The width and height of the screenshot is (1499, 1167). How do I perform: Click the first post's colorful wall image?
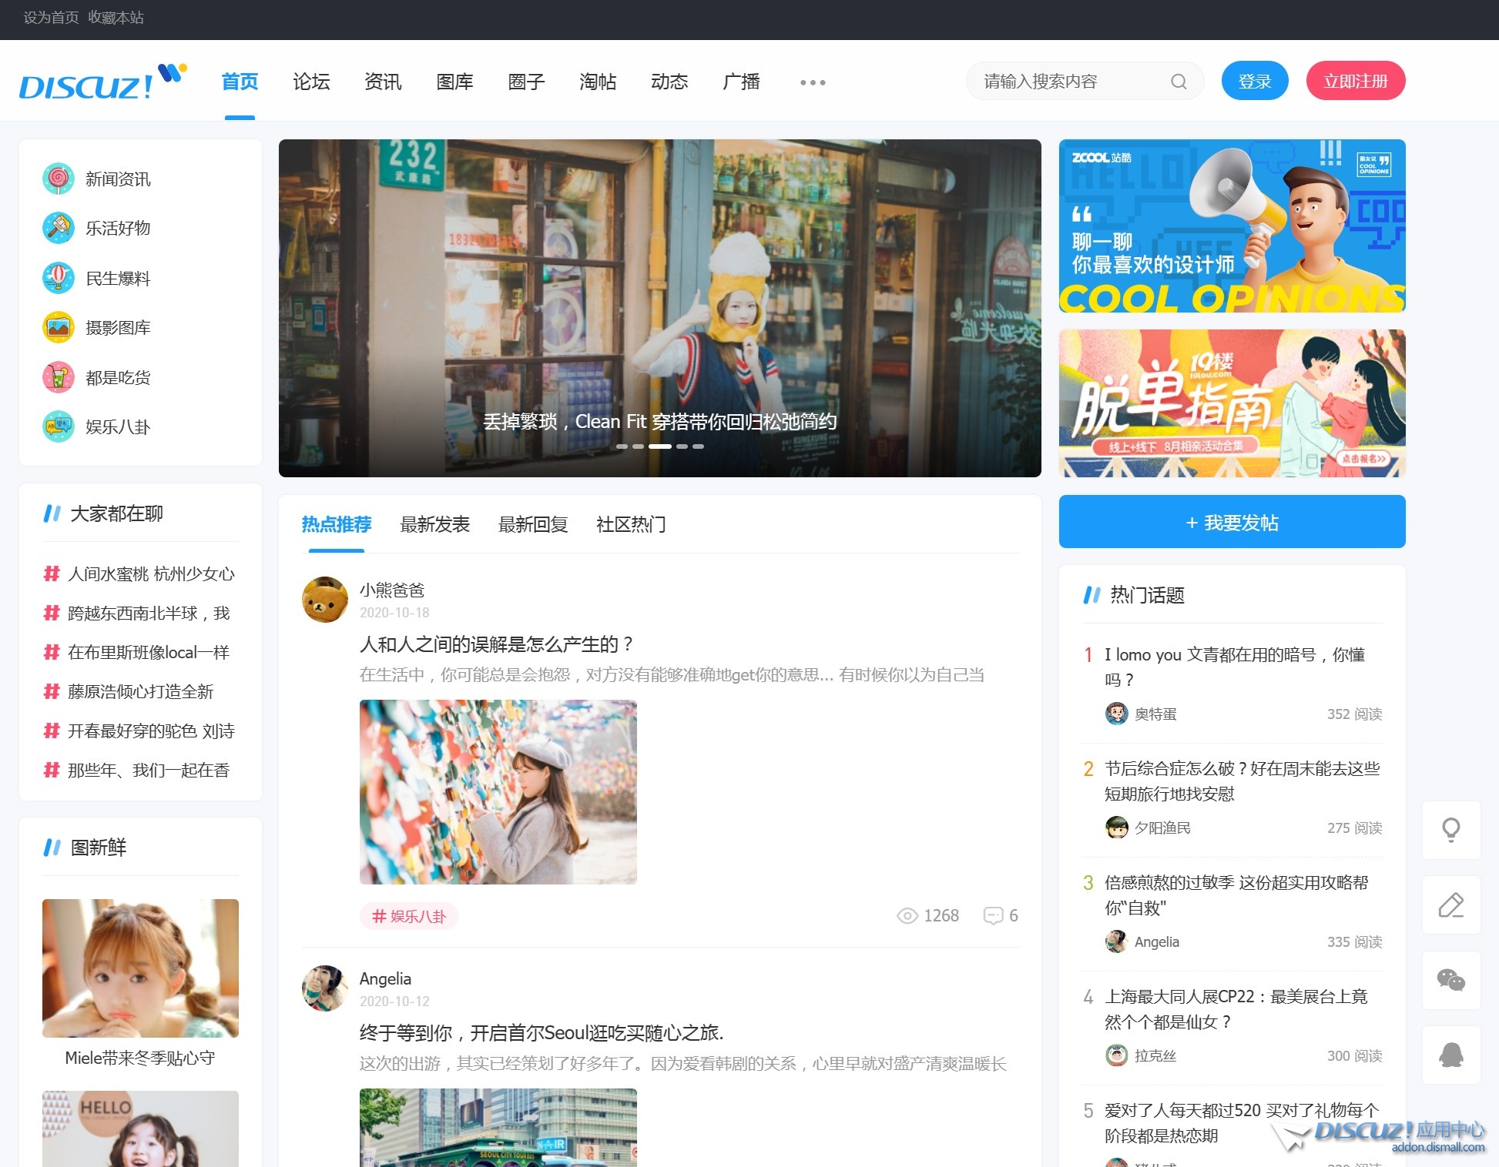(x=498, y=792)
